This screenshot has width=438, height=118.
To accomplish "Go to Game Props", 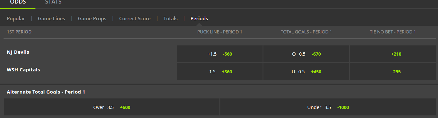I will tap(92, 19).
